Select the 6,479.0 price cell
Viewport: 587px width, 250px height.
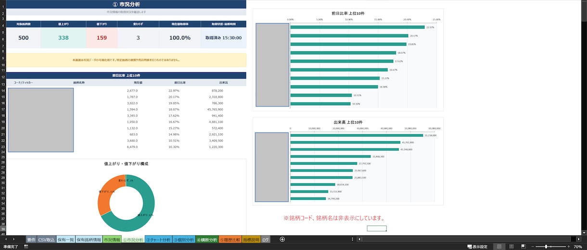pyautogui.click(x=132, y=147)
